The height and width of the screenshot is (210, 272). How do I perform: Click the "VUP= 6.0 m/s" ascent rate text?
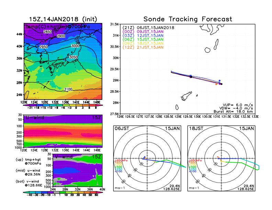238,105
